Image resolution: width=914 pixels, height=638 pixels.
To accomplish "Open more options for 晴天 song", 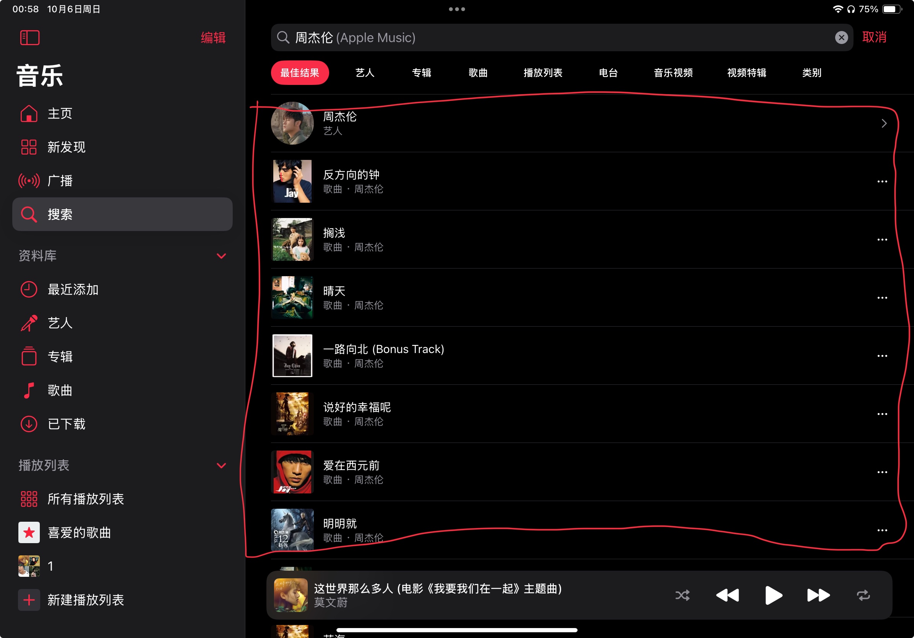I will (x=882, y=298).
